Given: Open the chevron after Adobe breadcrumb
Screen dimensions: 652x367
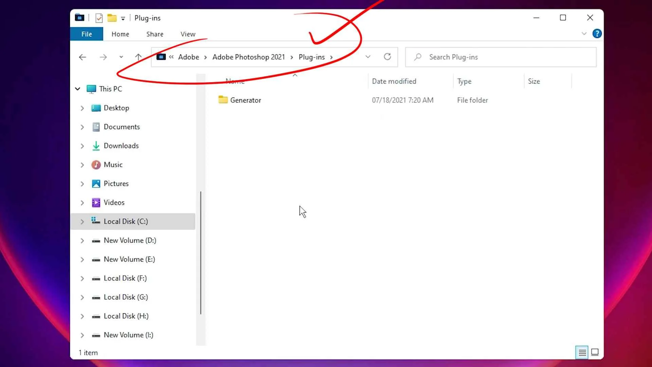Looking at the screenshot, I should point(205,57).
